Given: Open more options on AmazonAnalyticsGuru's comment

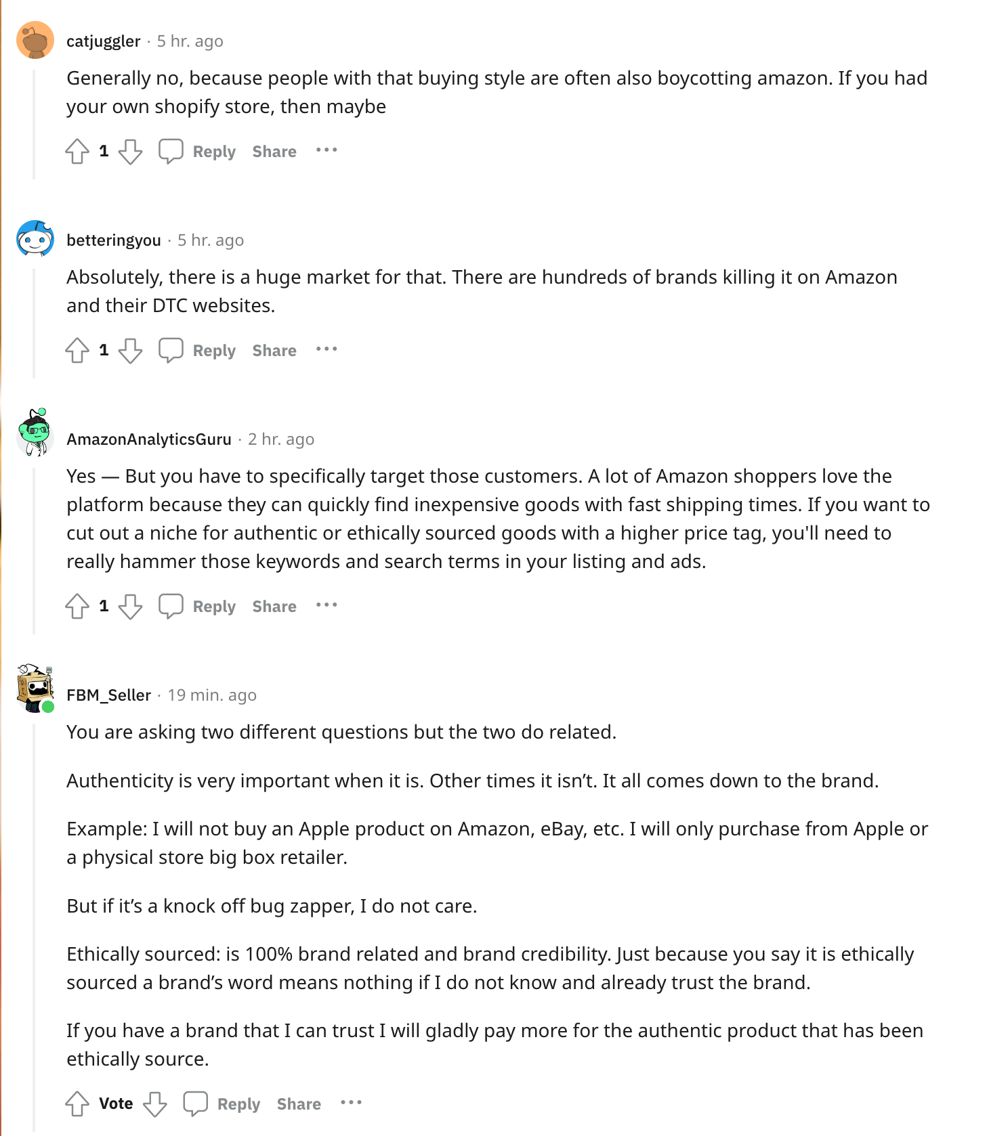Looking at the screenshot, I should tap(327, 605).
